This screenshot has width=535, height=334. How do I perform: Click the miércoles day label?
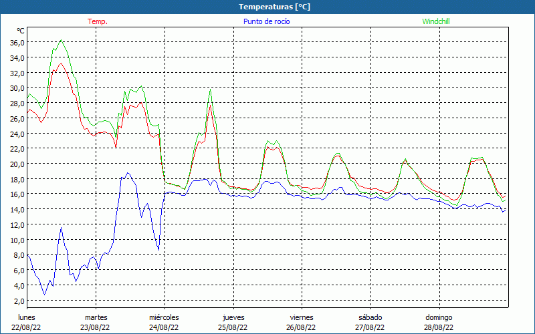pos(164,318)
